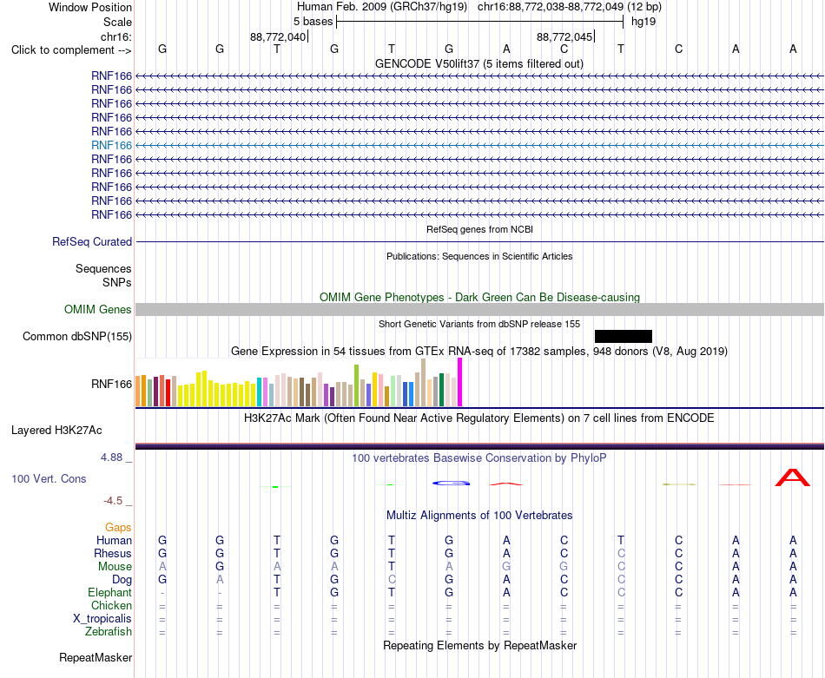Viewport: 825px width, 678px height.
Task: Click the '5 bases' scale bar label
Action: 313,22
